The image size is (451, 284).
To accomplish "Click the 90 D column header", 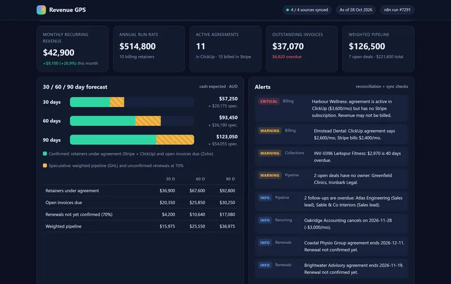I will point(230,179).
